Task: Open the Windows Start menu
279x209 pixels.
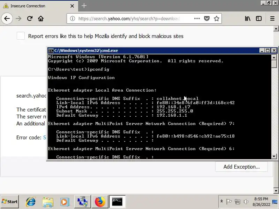Action: pyautogui.click(x=10, y=202)
